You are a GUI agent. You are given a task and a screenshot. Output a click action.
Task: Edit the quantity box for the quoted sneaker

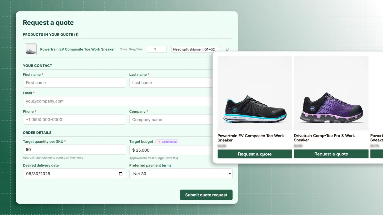pyautogui.click(x=157, y=49)
